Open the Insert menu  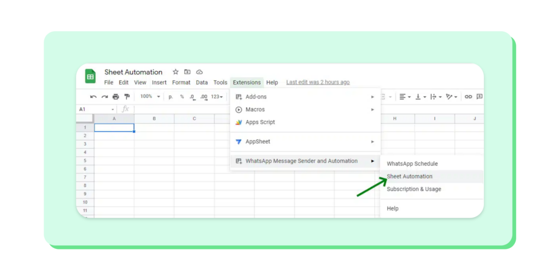159,83
